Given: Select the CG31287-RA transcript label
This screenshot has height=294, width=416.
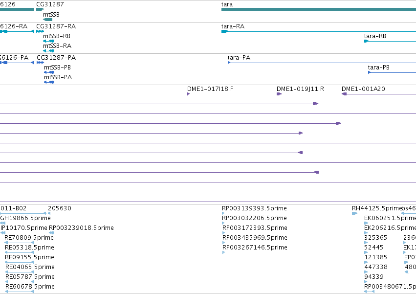Looking at the screenshot, I should [56, 26].
